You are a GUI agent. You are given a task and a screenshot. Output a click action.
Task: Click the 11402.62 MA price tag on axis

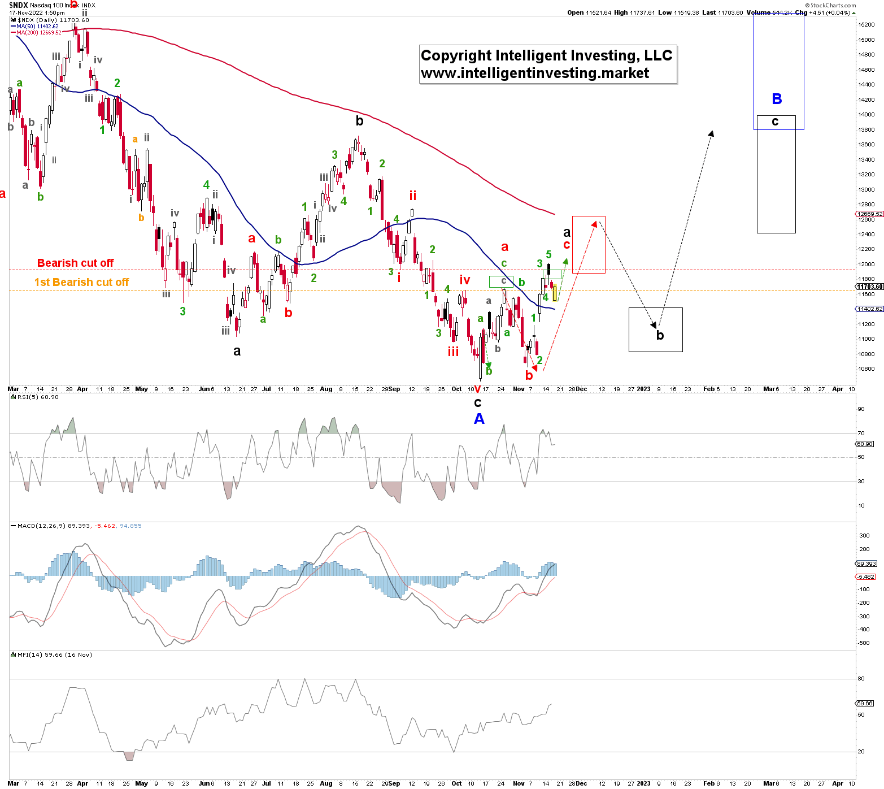[870, 309]
